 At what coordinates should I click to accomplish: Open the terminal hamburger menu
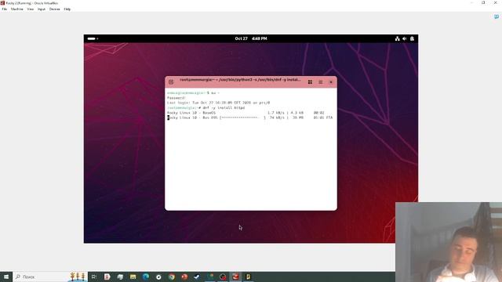[x=321, y=82]
